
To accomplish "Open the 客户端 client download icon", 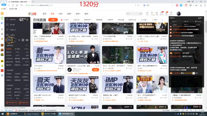I will point(161,13).
